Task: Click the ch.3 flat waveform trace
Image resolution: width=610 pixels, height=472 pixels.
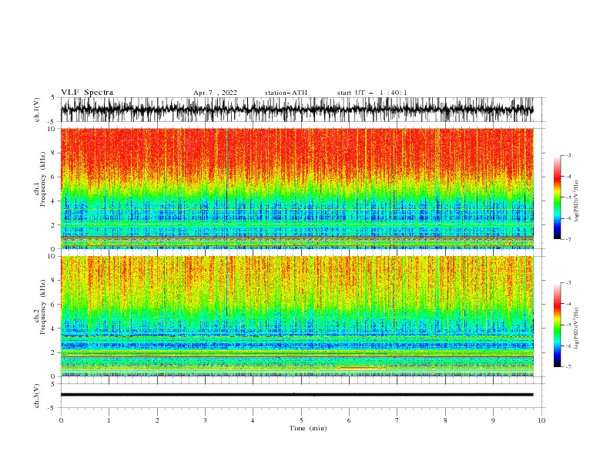Action: 297,395
